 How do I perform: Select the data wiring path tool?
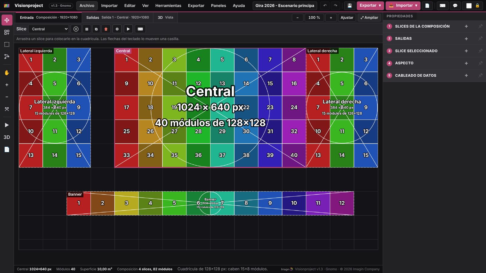[7, 57]
